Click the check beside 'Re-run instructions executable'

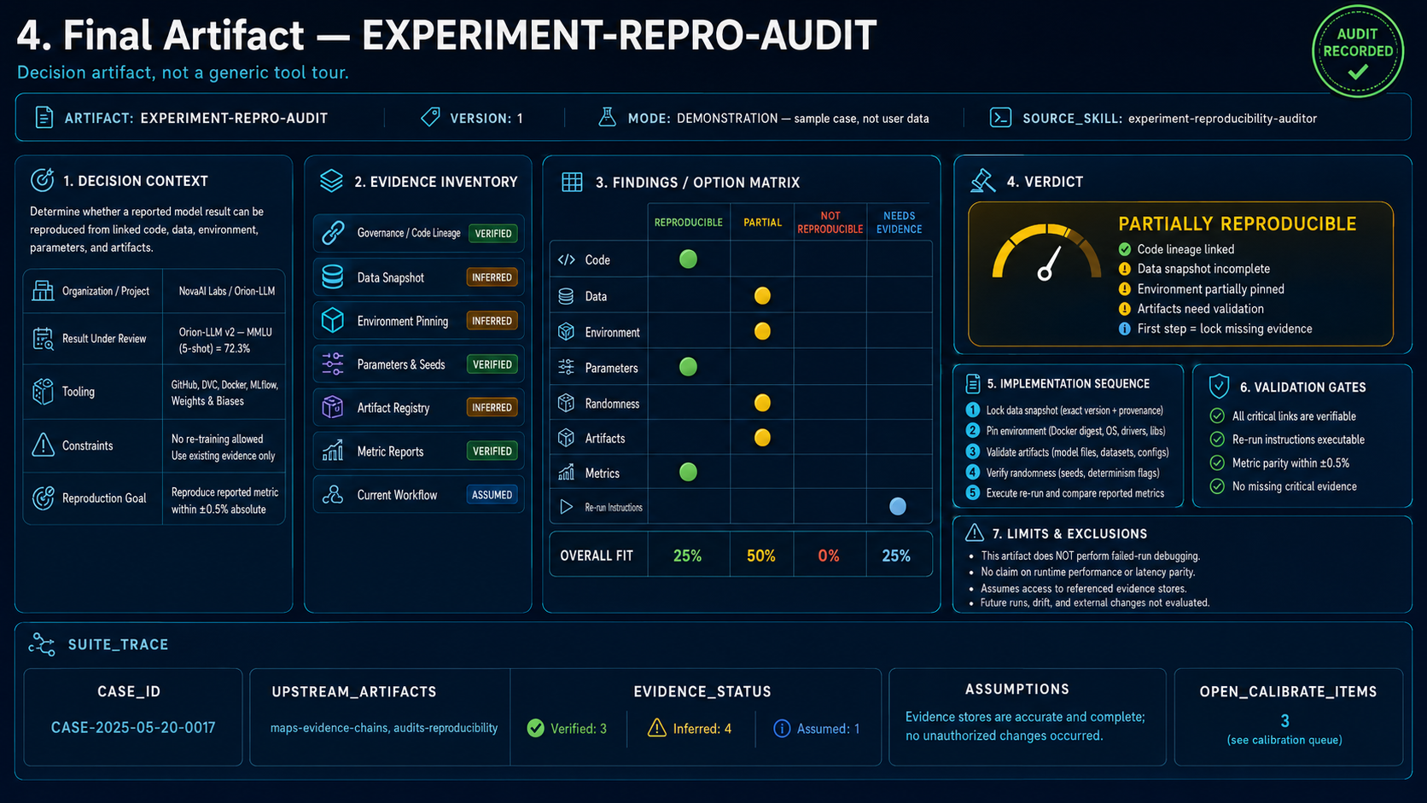(1218, 439)
